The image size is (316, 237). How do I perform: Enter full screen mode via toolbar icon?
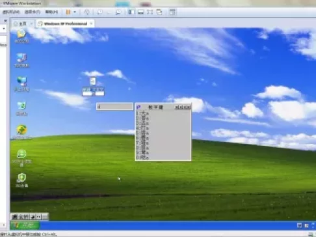tap(150, 12)
